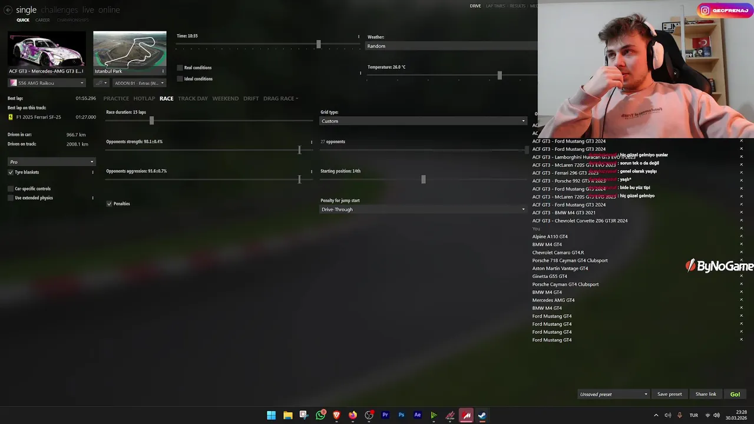The width and height of the screenshot is (754, 424).
Task: Open the S56 AMG Raikou skin dropdown
Action: pos(47,83)
